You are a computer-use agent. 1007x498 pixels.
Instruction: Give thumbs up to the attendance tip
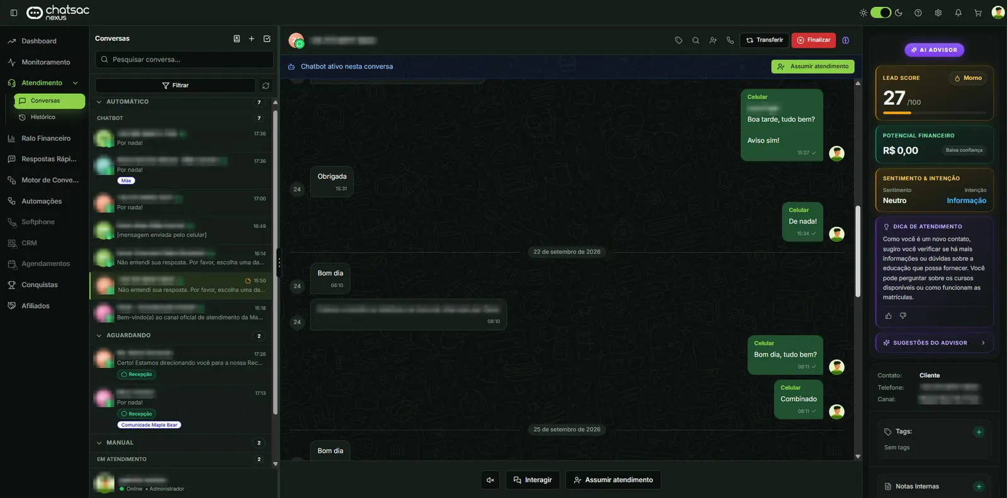pyautogui.click(x=888, y=316)
